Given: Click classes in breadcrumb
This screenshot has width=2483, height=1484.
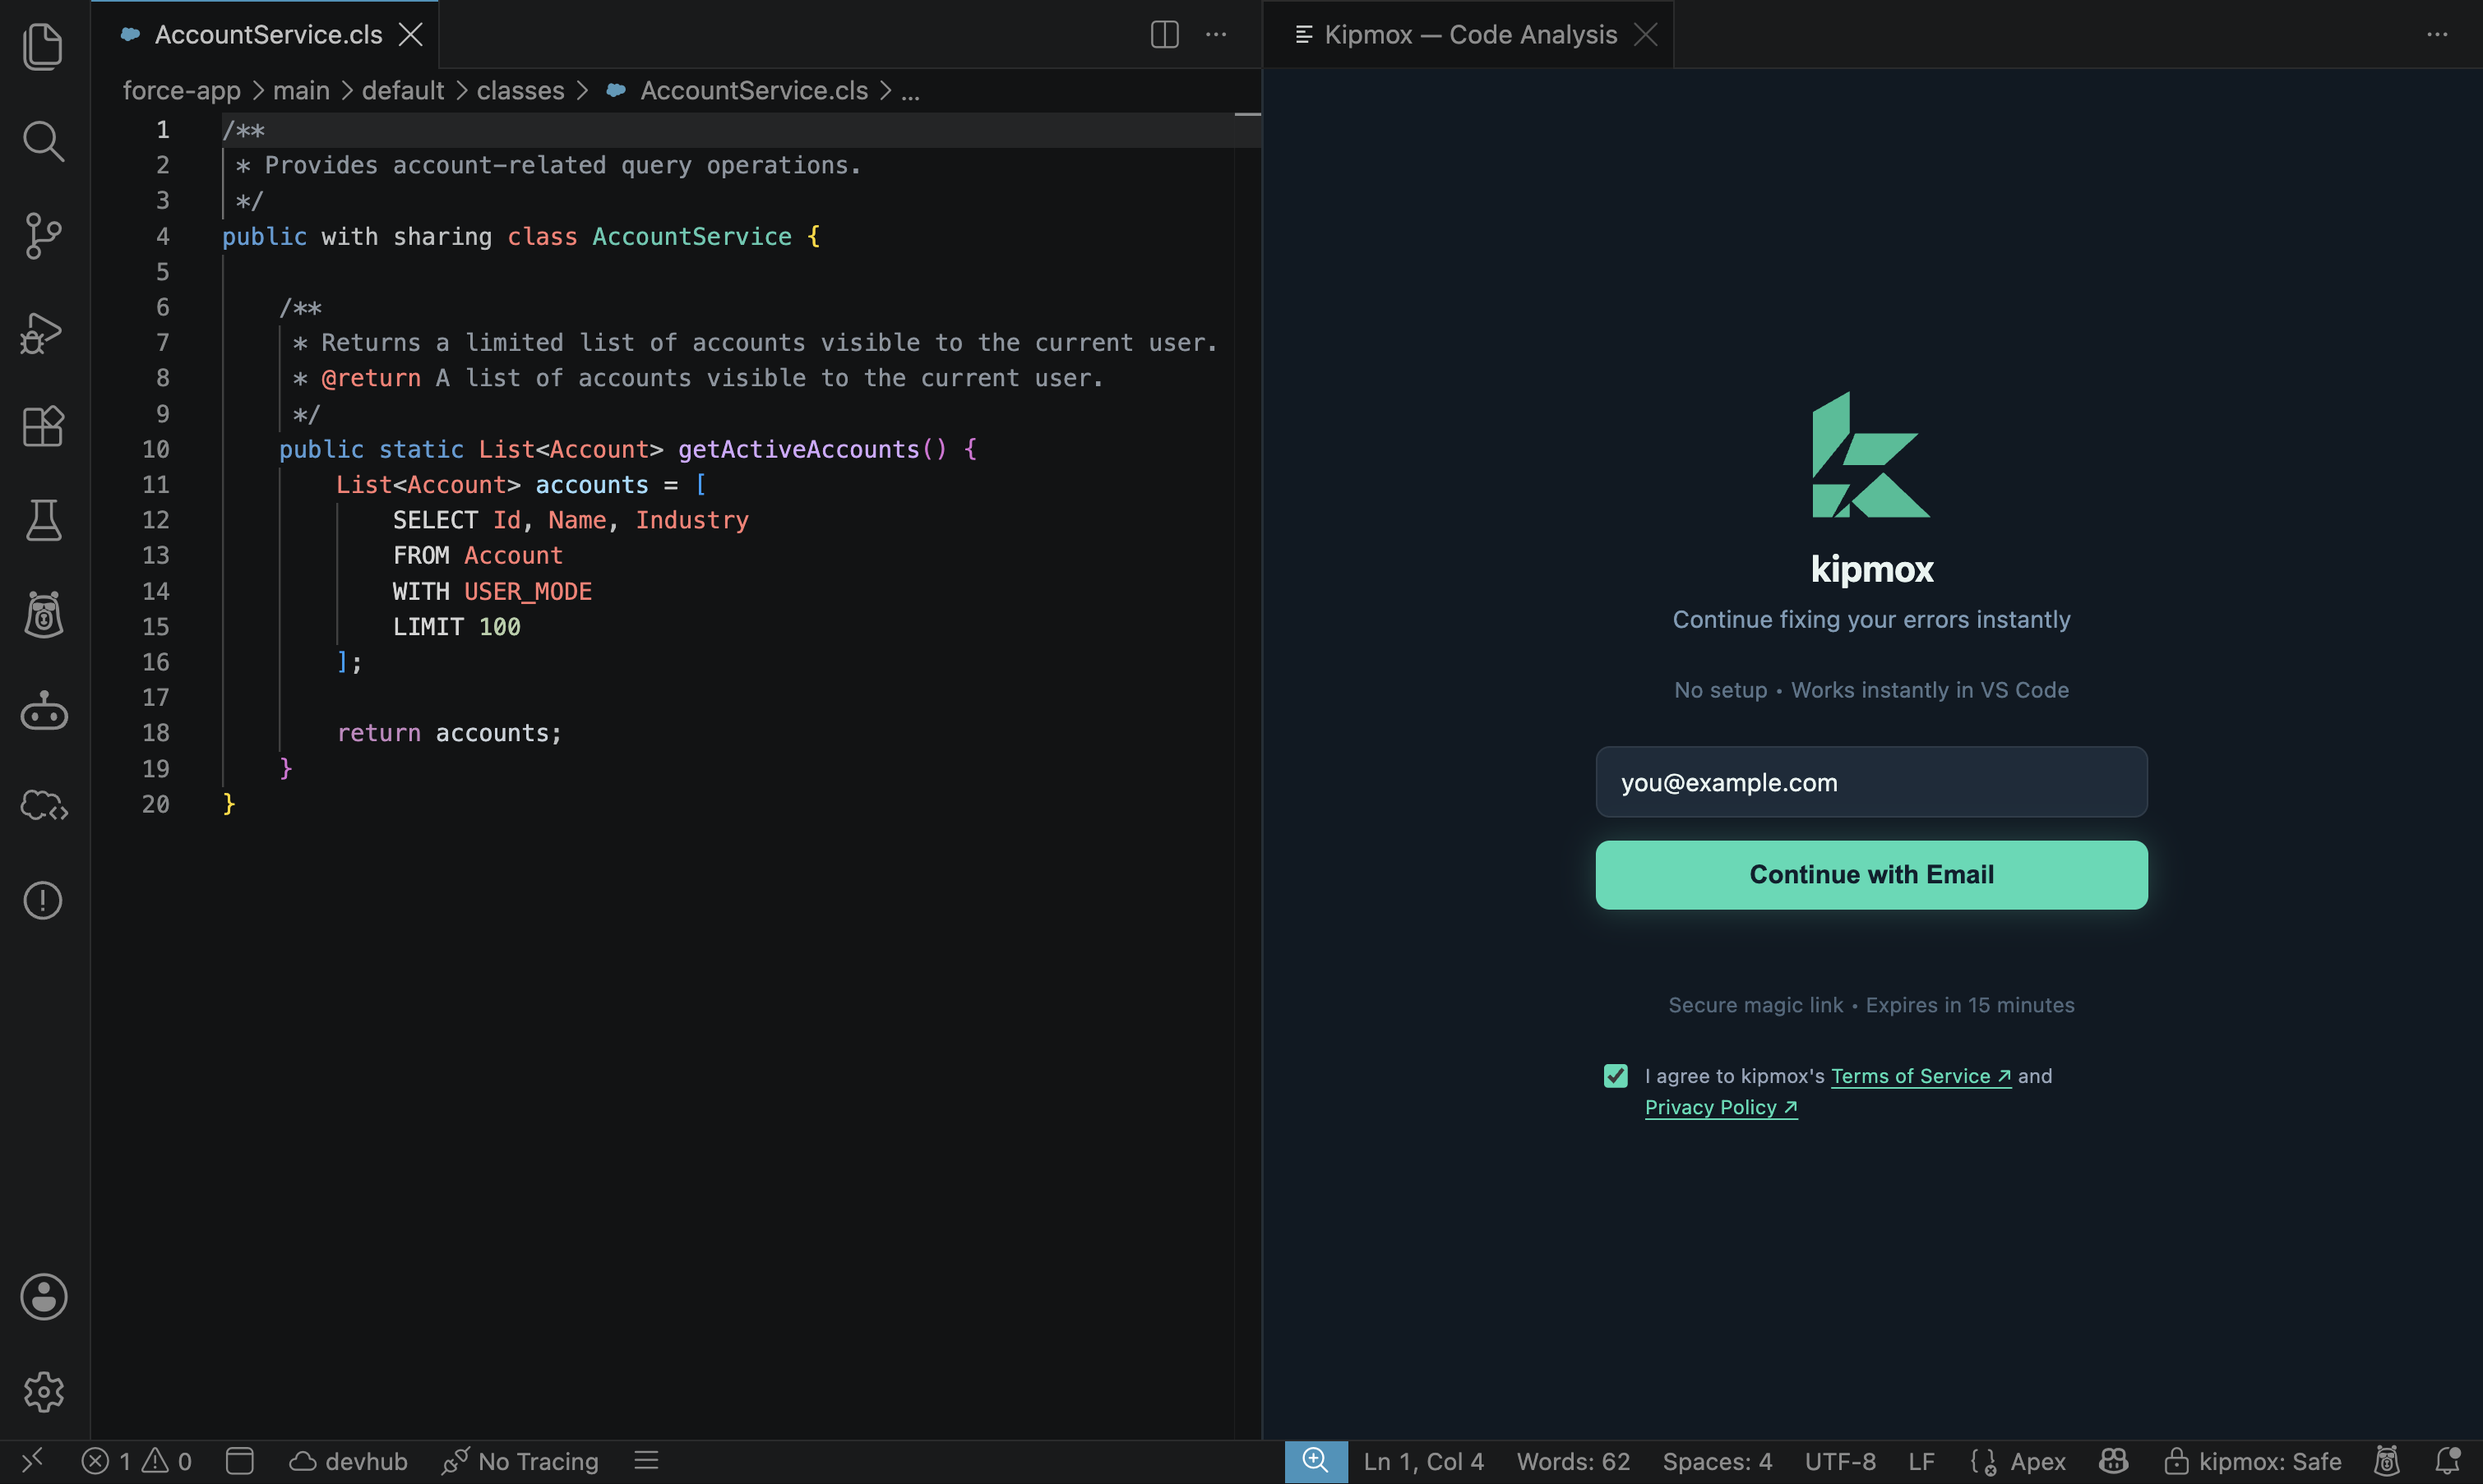Looking at the screenshot, I should point(520,90).
